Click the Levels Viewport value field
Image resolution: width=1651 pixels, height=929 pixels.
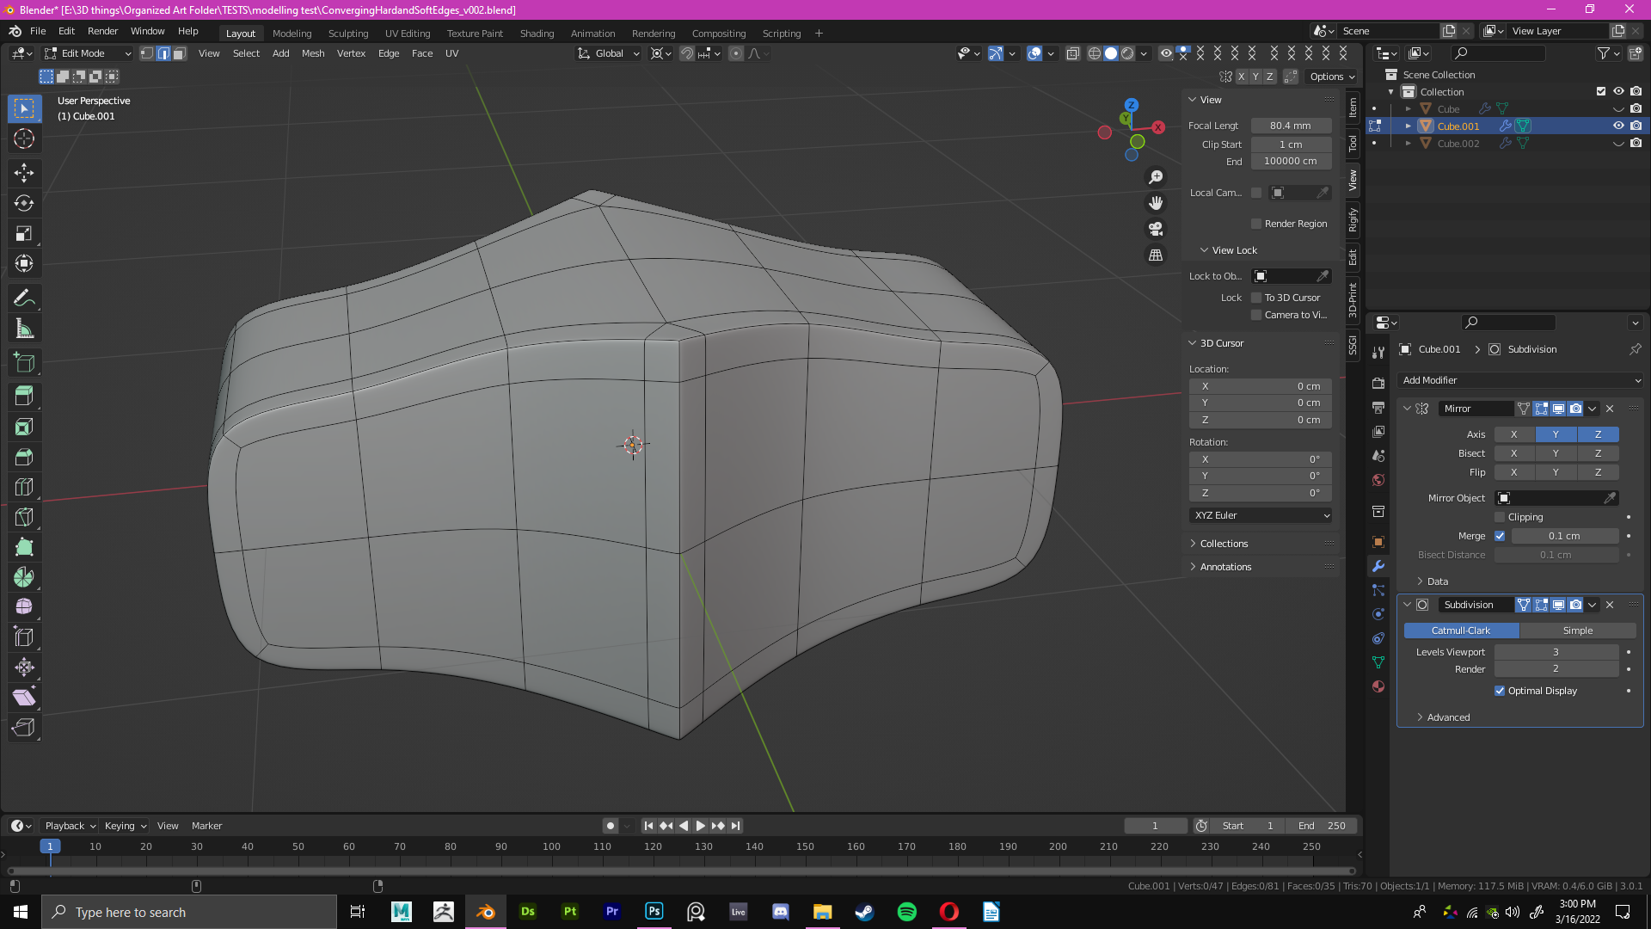coord(1556,652)
